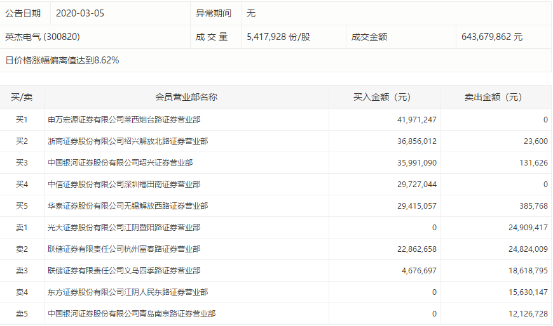Select stock name 英杰电气 (300820)
This screenshot has height=326, width=553.
[x=43, y=37]
